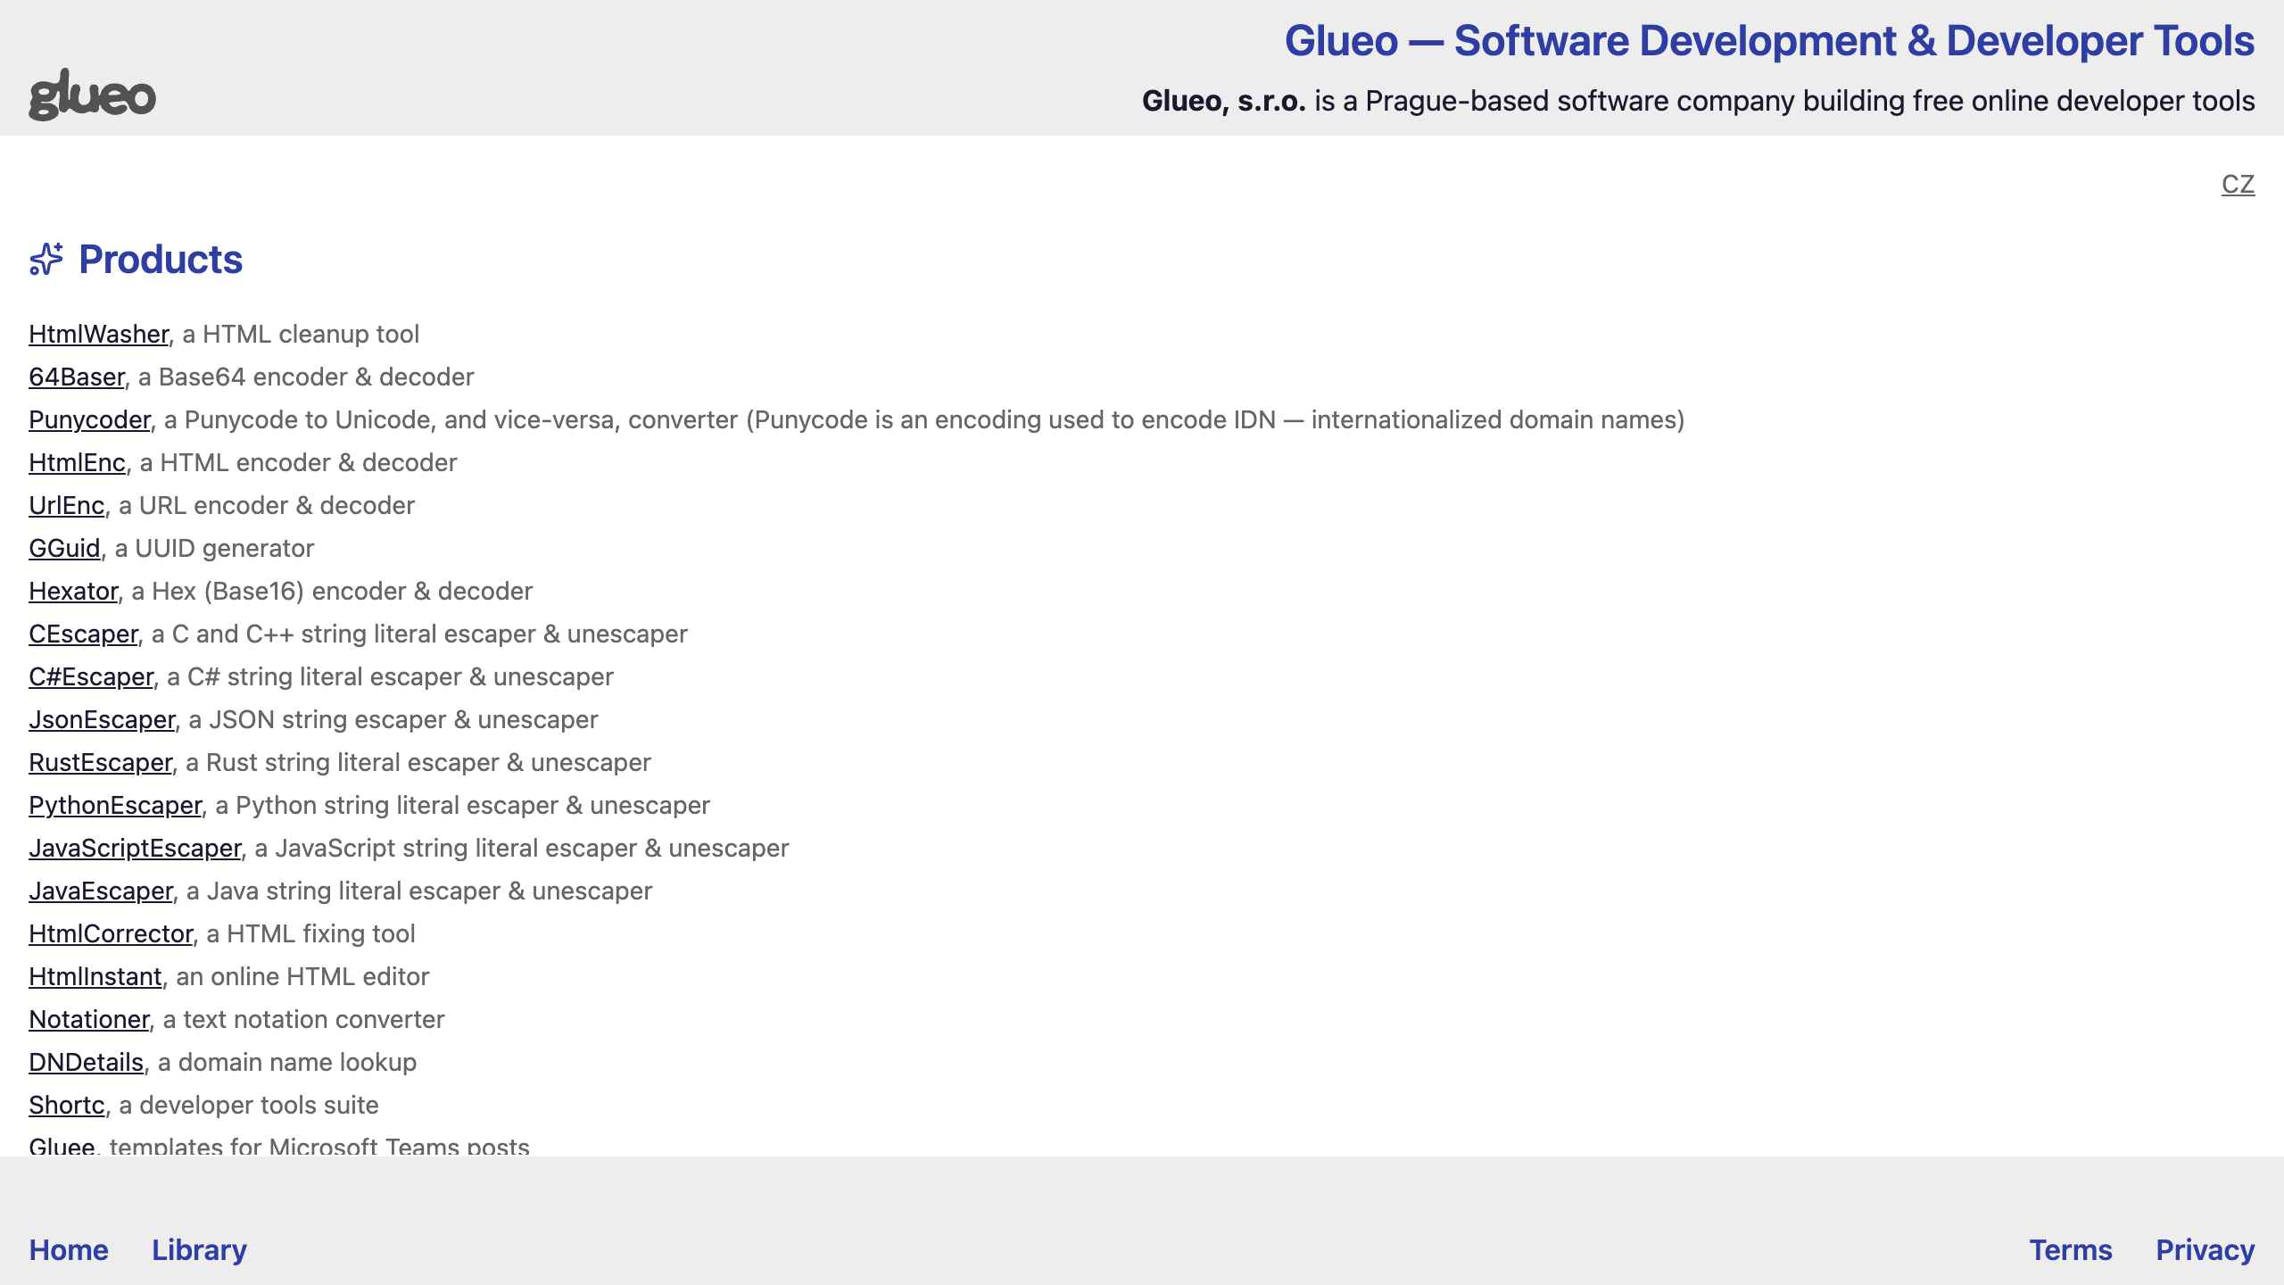This screenshot has width=2284, height=1285.
Task: Go to the Punycoder converter
Action: click(x=89, y=419)
